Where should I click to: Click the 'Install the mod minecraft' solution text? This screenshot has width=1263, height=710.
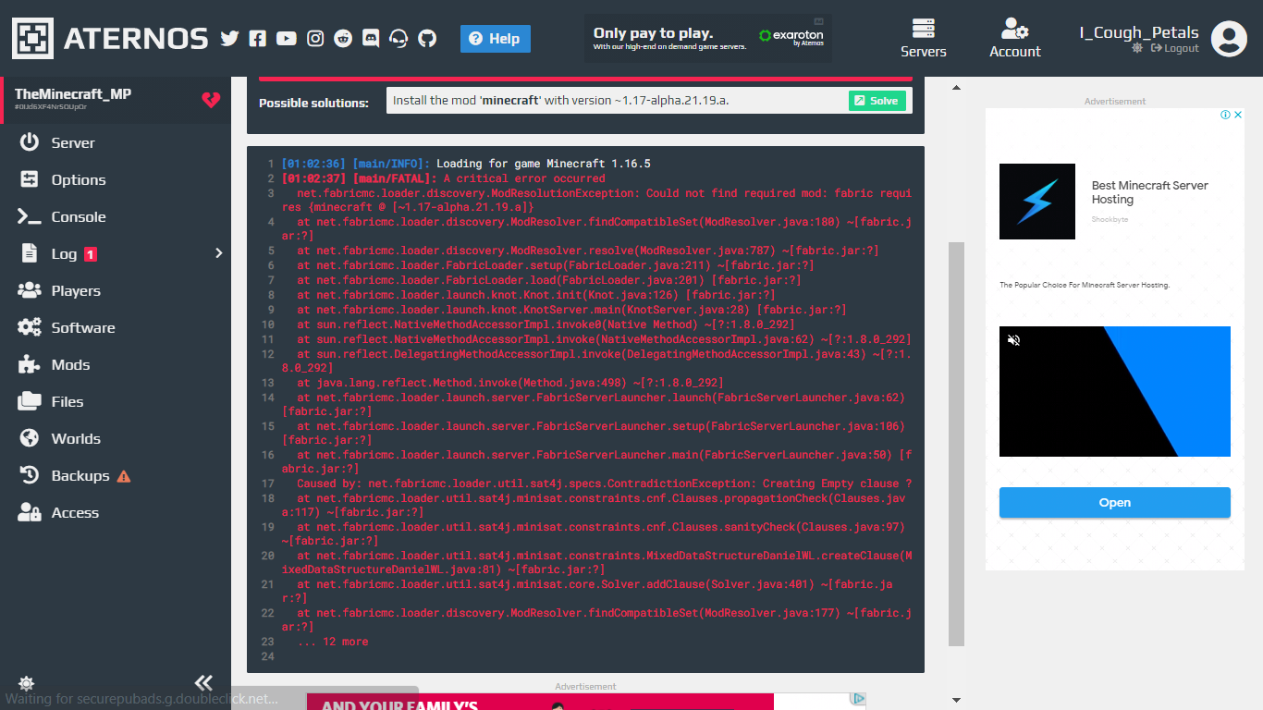click(x=561, y=101)
